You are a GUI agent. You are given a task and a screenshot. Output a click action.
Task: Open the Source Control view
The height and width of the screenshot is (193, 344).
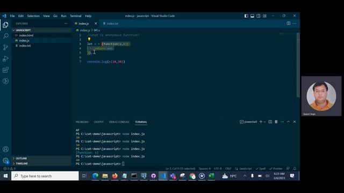click(5, 48)
